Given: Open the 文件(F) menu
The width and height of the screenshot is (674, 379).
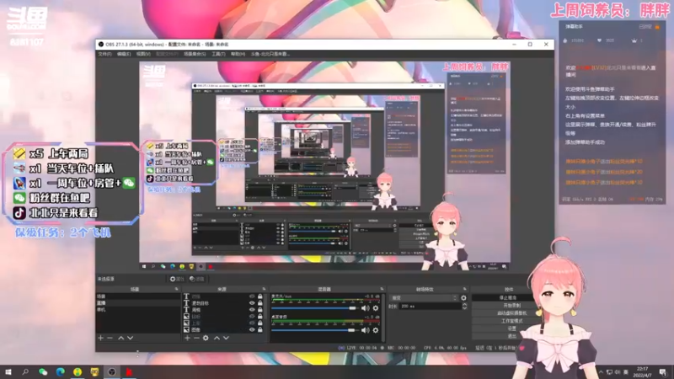Looking at the screenshot, I should (104, 54).
